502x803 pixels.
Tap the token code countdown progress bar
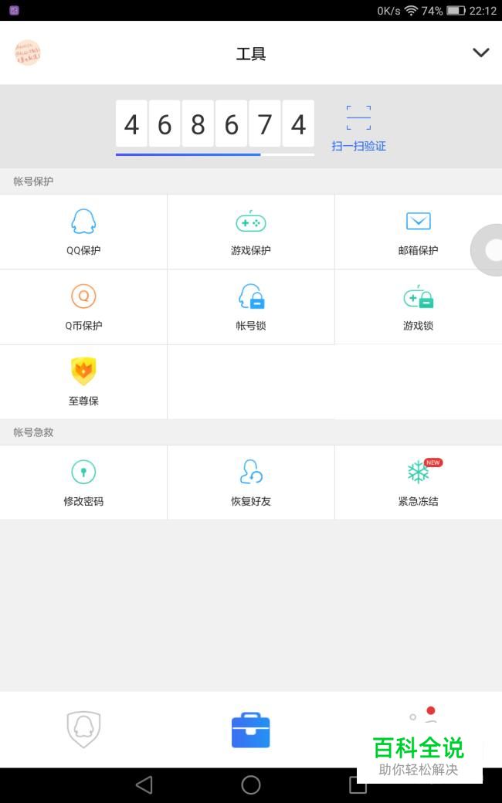coord(215,154)
